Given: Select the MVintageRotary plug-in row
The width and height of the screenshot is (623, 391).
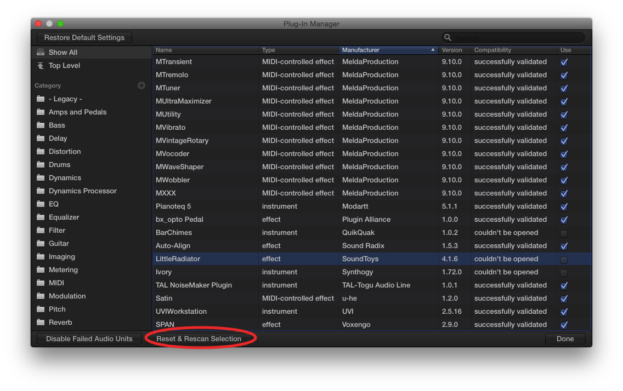Looking at the screenshot, I should pos(372,140).
